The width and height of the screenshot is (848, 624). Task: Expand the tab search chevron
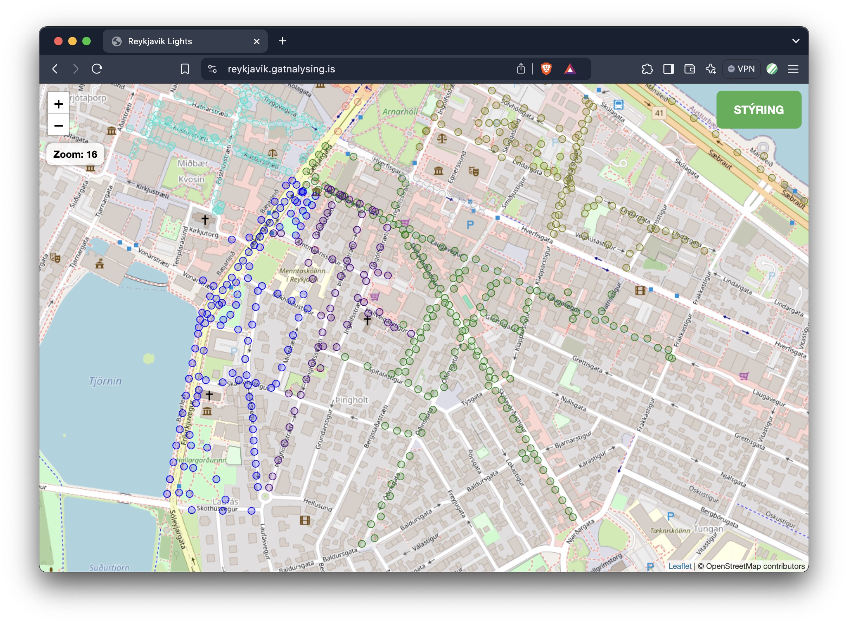point(796,41)
